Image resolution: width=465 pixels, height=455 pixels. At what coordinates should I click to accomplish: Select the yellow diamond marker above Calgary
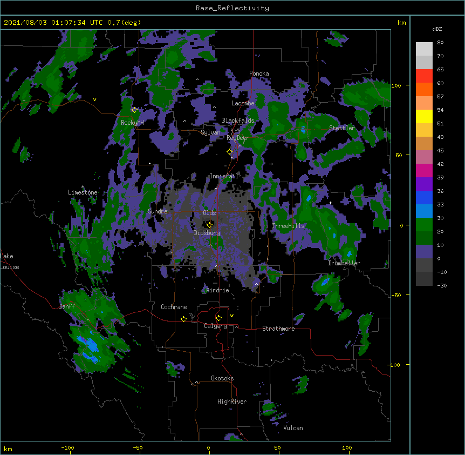click(218, 318)
